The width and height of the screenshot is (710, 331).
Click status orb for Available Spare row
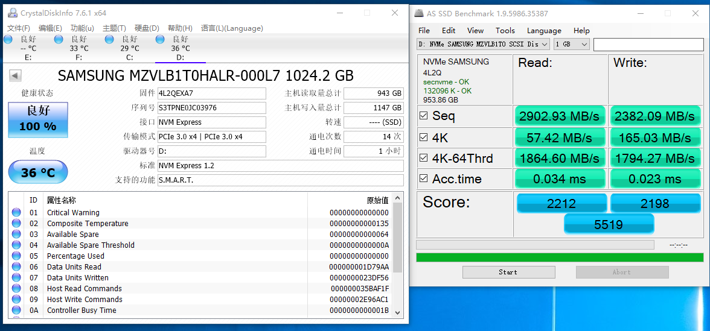(x=16, y=234)
